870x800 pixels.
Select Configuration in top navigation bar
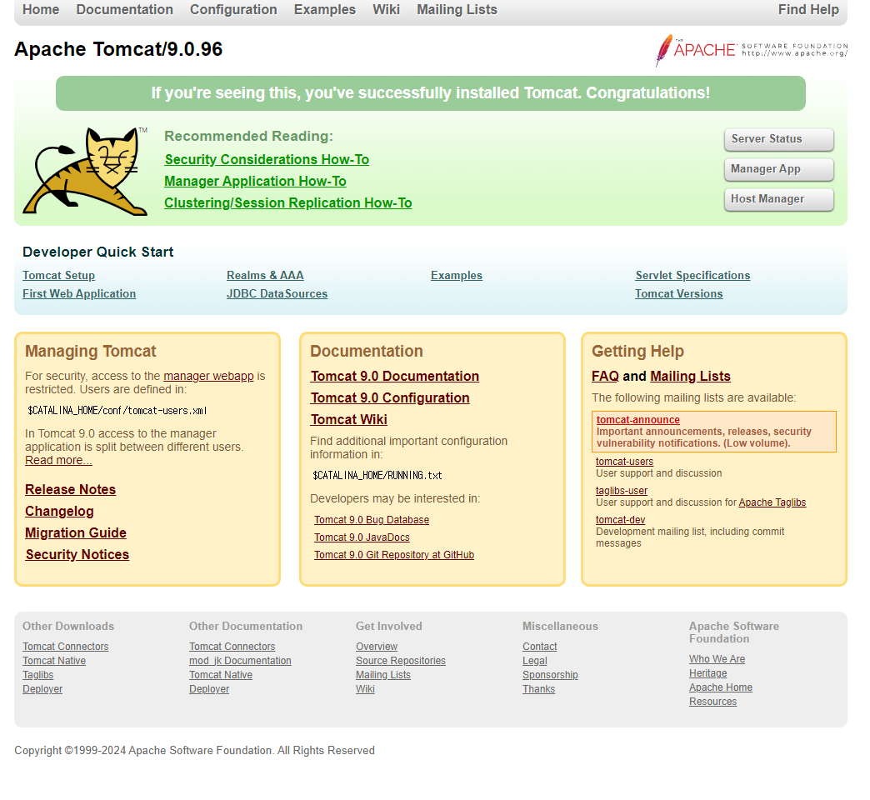(233, 9)
